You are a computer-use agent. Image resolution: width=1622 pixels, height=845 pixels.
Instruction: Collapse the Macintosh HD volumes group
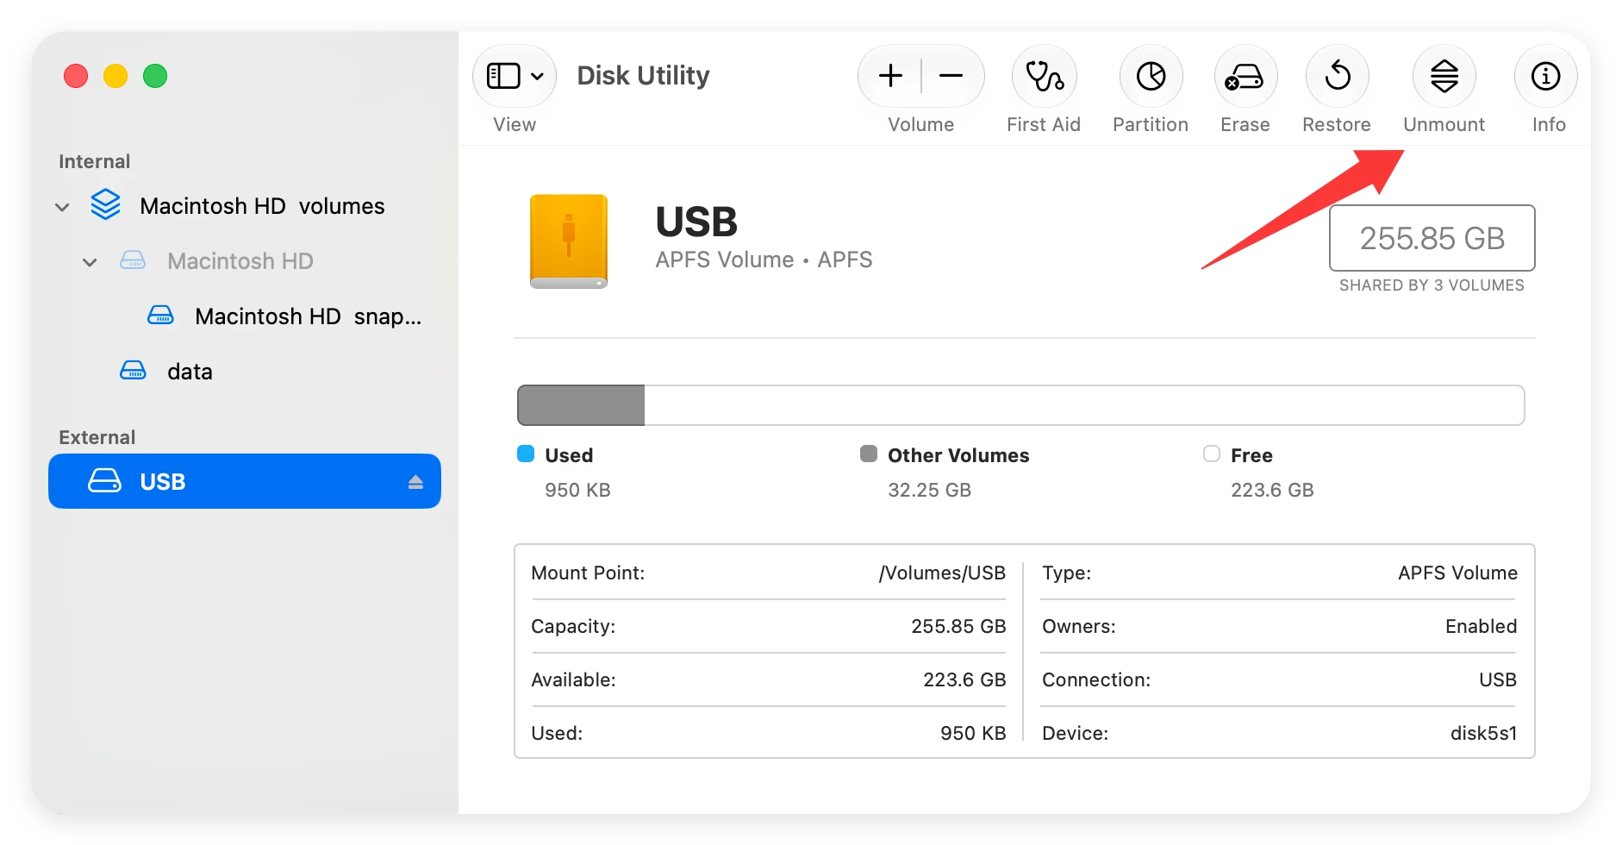pos(62,207)
